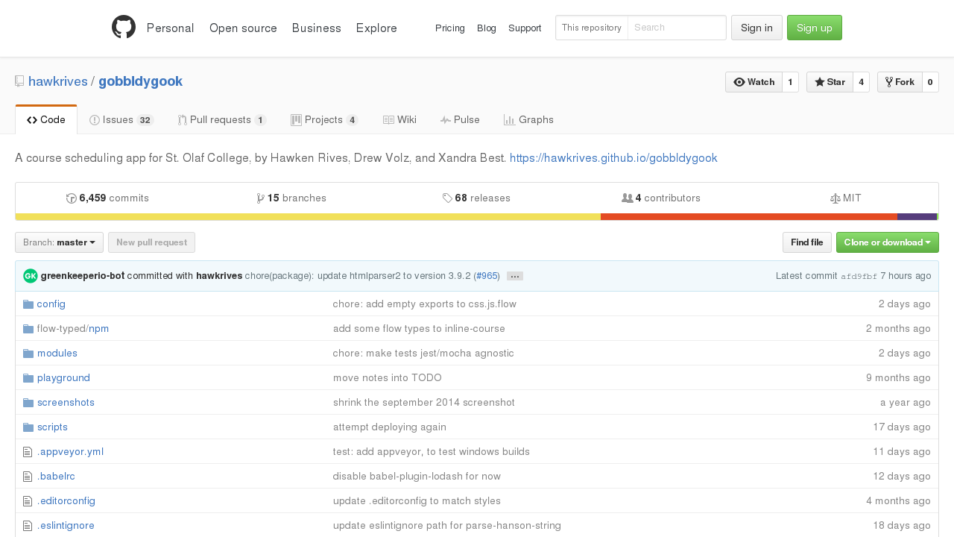Open the gobbldygook repository link
Viewport: 954px width, 537px height.
pos(140,81)
